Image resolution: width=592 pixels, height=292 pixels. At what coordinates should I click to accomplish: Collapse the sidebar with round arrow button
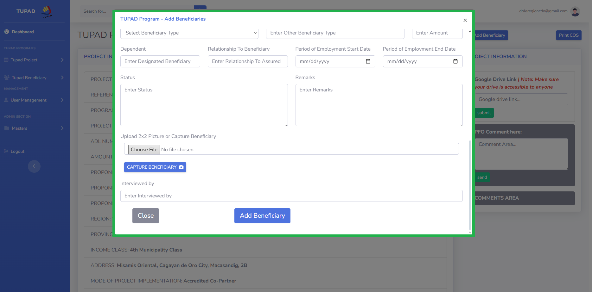click(34, 166)
